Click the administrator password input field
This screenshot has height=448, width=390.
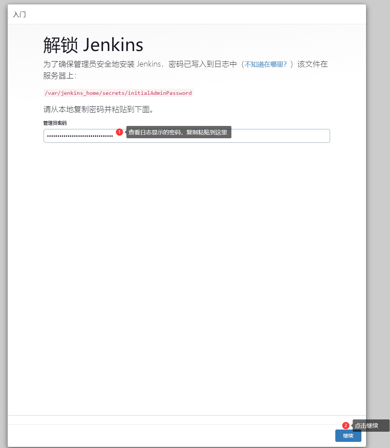click(186, 136)
